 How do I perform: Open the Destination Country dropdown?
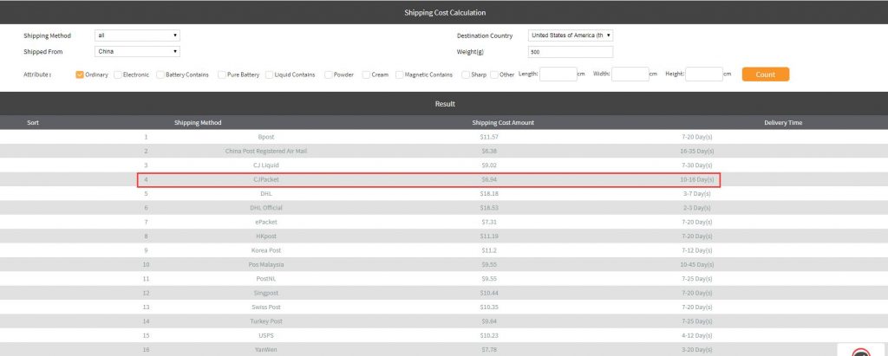click(x=571, y=36)
